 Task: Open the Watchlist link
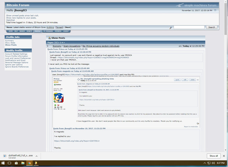tap(10, 20)
